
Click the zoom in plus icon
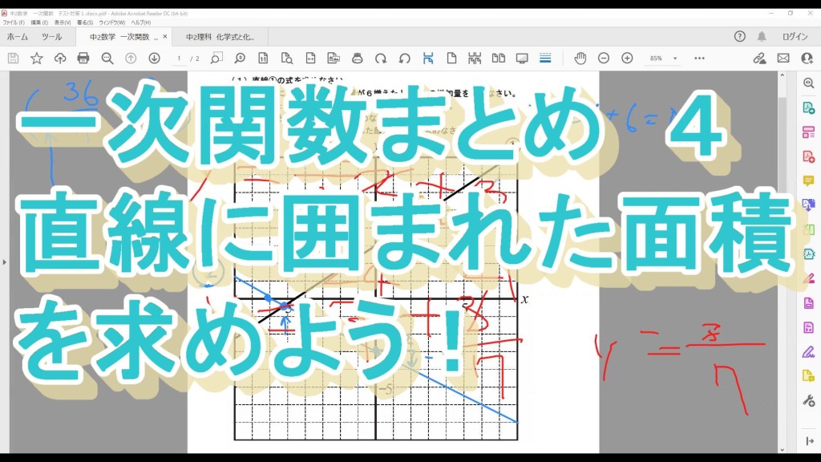(627, 59)
